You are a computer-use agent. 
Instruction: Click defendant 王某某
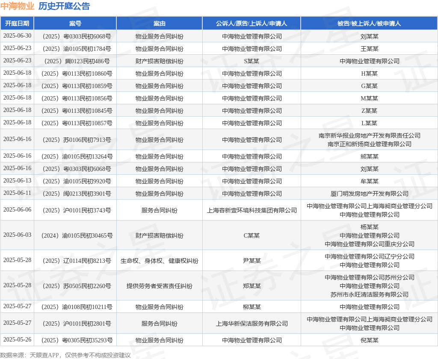369,49
